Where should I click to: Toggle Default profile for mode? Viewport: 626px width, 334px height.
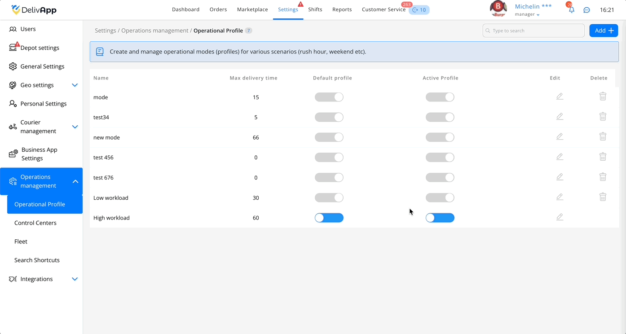pos(329,97)
